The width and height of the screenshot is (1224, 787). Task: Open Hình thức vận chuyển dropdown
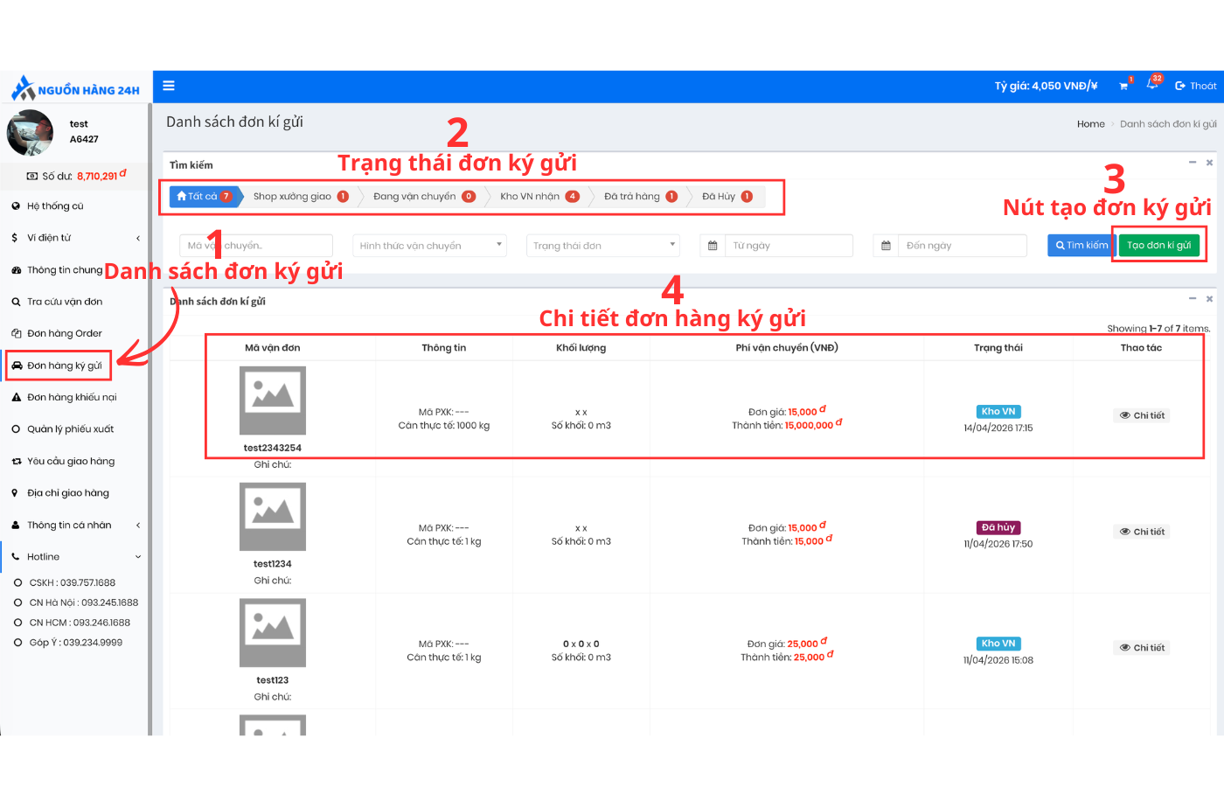429,246
